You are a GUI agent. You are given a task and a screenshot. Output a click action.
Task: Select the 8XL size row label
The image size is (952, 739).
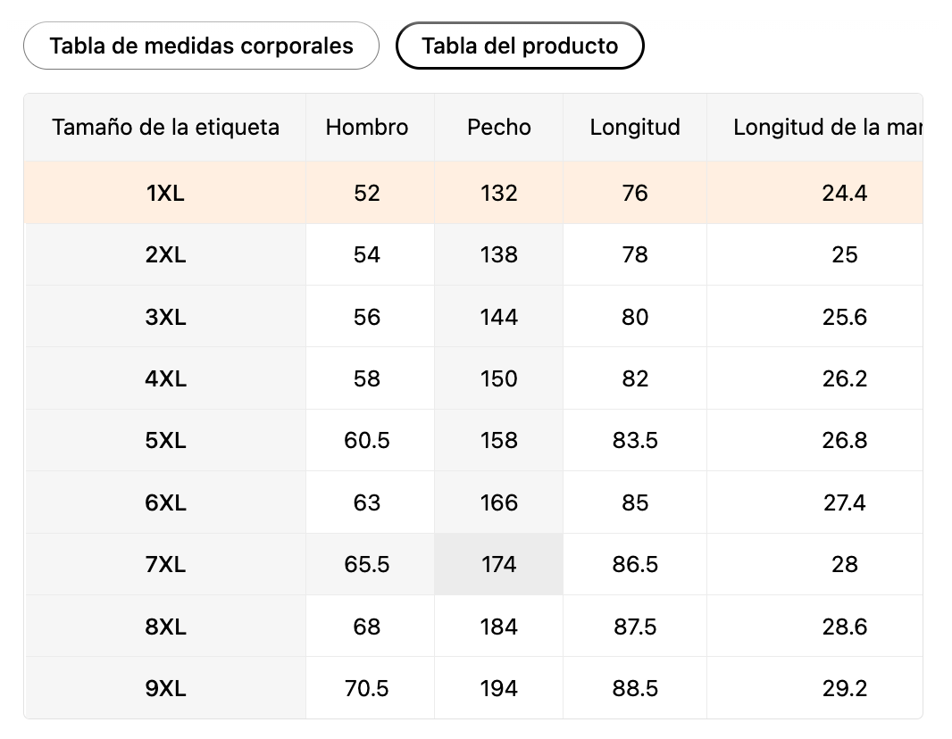pyautogui.click(x=165, y=627)
